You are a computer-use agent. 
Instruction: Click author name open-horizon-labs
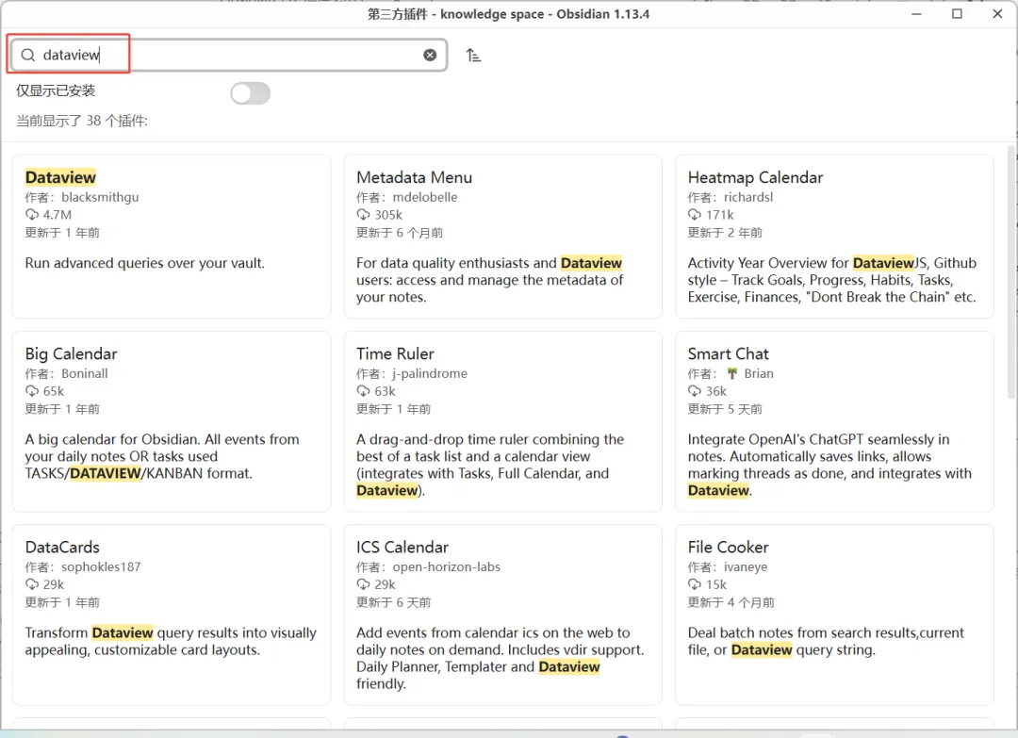[x=447, y=567]
